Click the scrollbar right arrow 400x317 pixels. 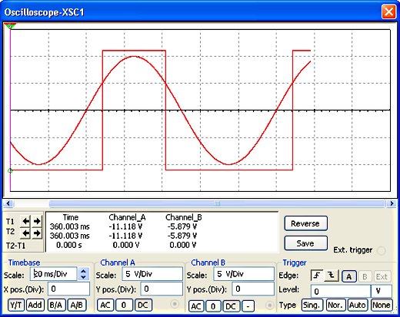[392, 203]
